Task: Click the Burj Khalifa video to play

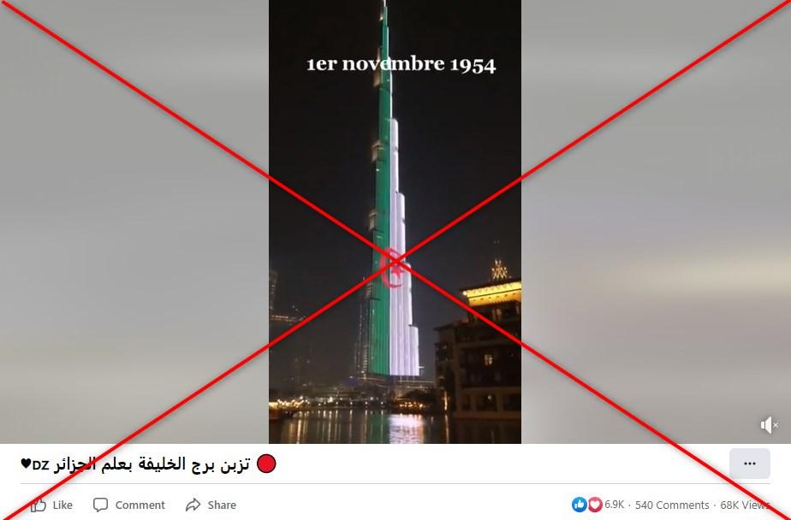Action: tap(395, 222)
